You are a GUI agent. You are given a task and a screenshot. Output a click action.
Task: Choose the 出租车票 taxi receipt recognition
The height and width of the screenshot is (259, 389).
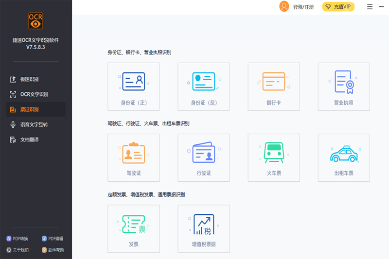(344, 158)
